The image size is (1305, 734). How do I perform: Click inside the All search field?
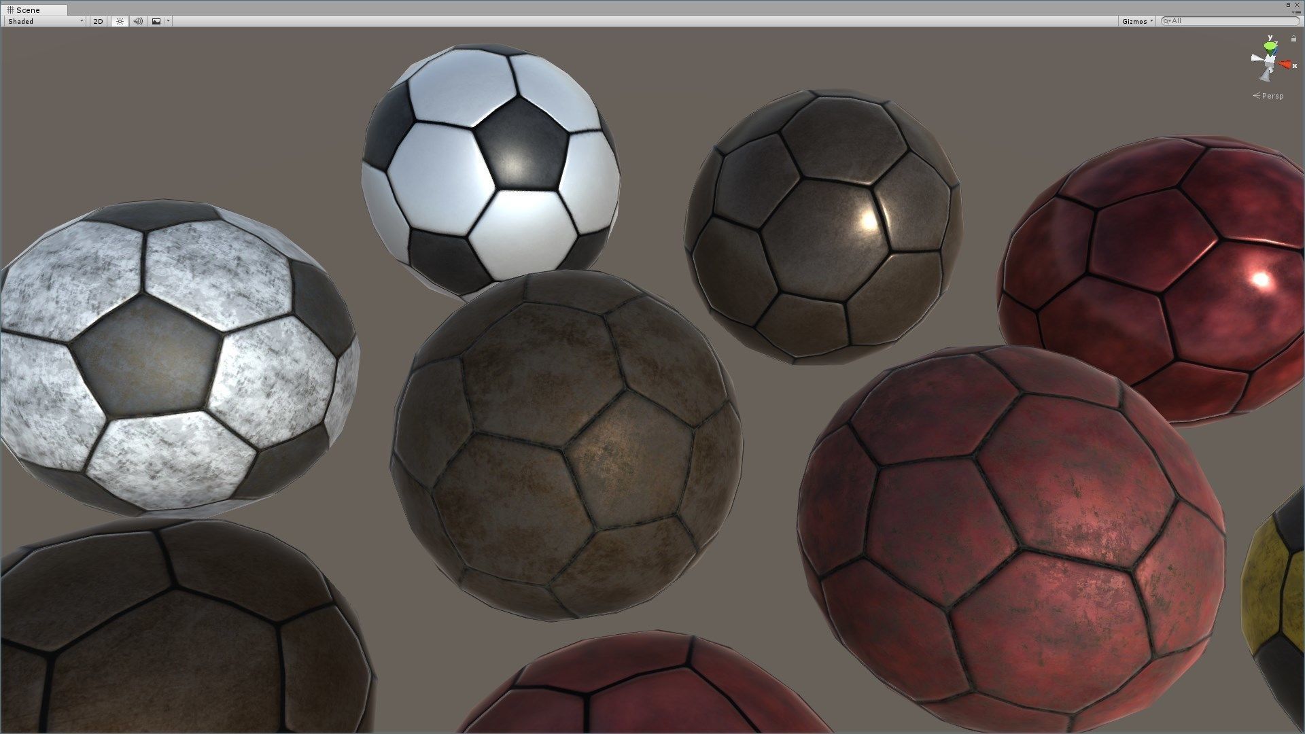coord(1217,20)
